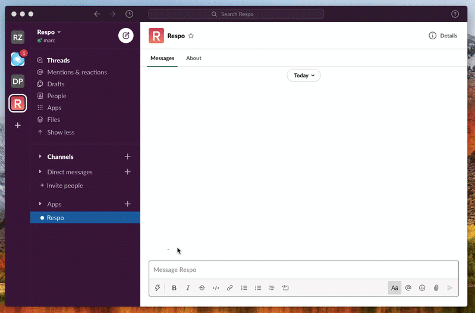This screenshot has height=313, width=475.
Task: Open the Respo workspace name menu
Action: pyautogui.click(x=49, y=32)
